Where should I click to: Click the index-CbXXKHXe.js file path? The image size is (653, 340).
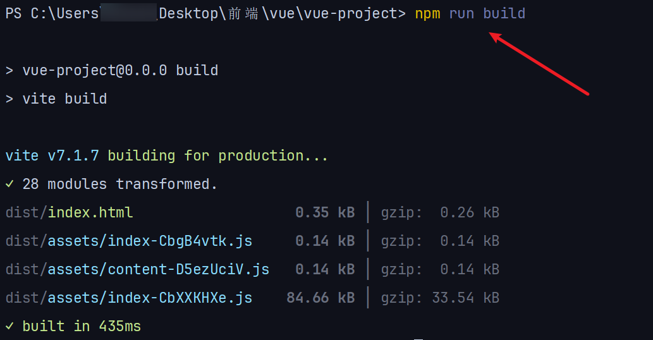[129, 298]
